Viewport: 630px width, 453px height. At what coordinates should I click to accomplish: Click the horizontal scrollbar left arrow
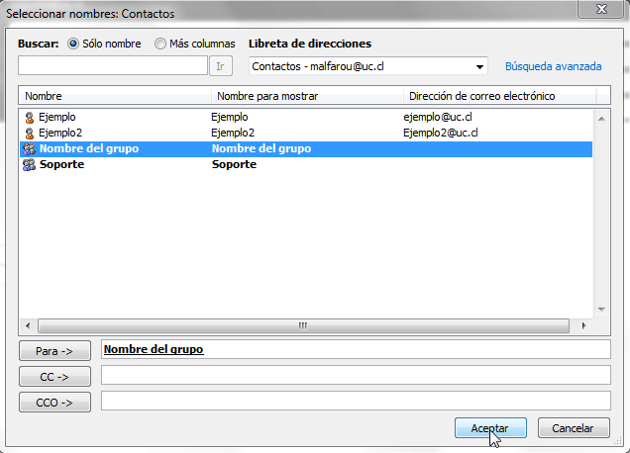pos(28,325)
